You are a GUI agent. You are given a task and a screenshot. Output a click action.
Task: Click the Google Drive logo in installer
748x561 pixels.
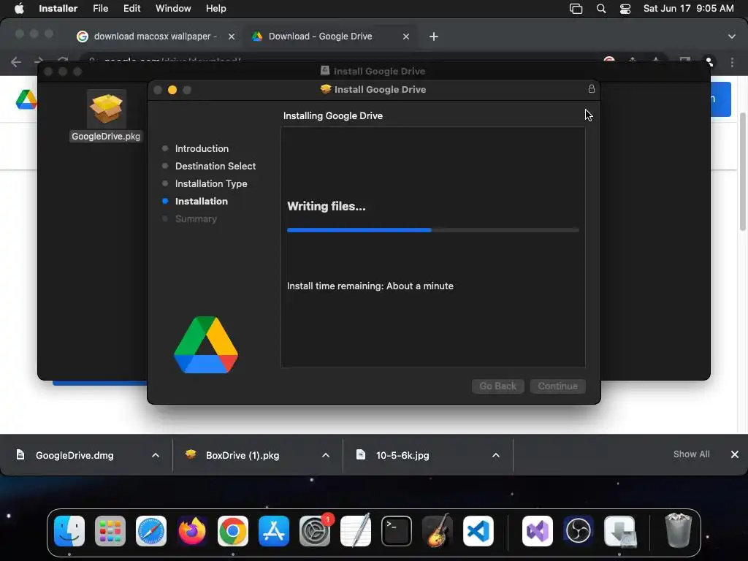[205, 345]
